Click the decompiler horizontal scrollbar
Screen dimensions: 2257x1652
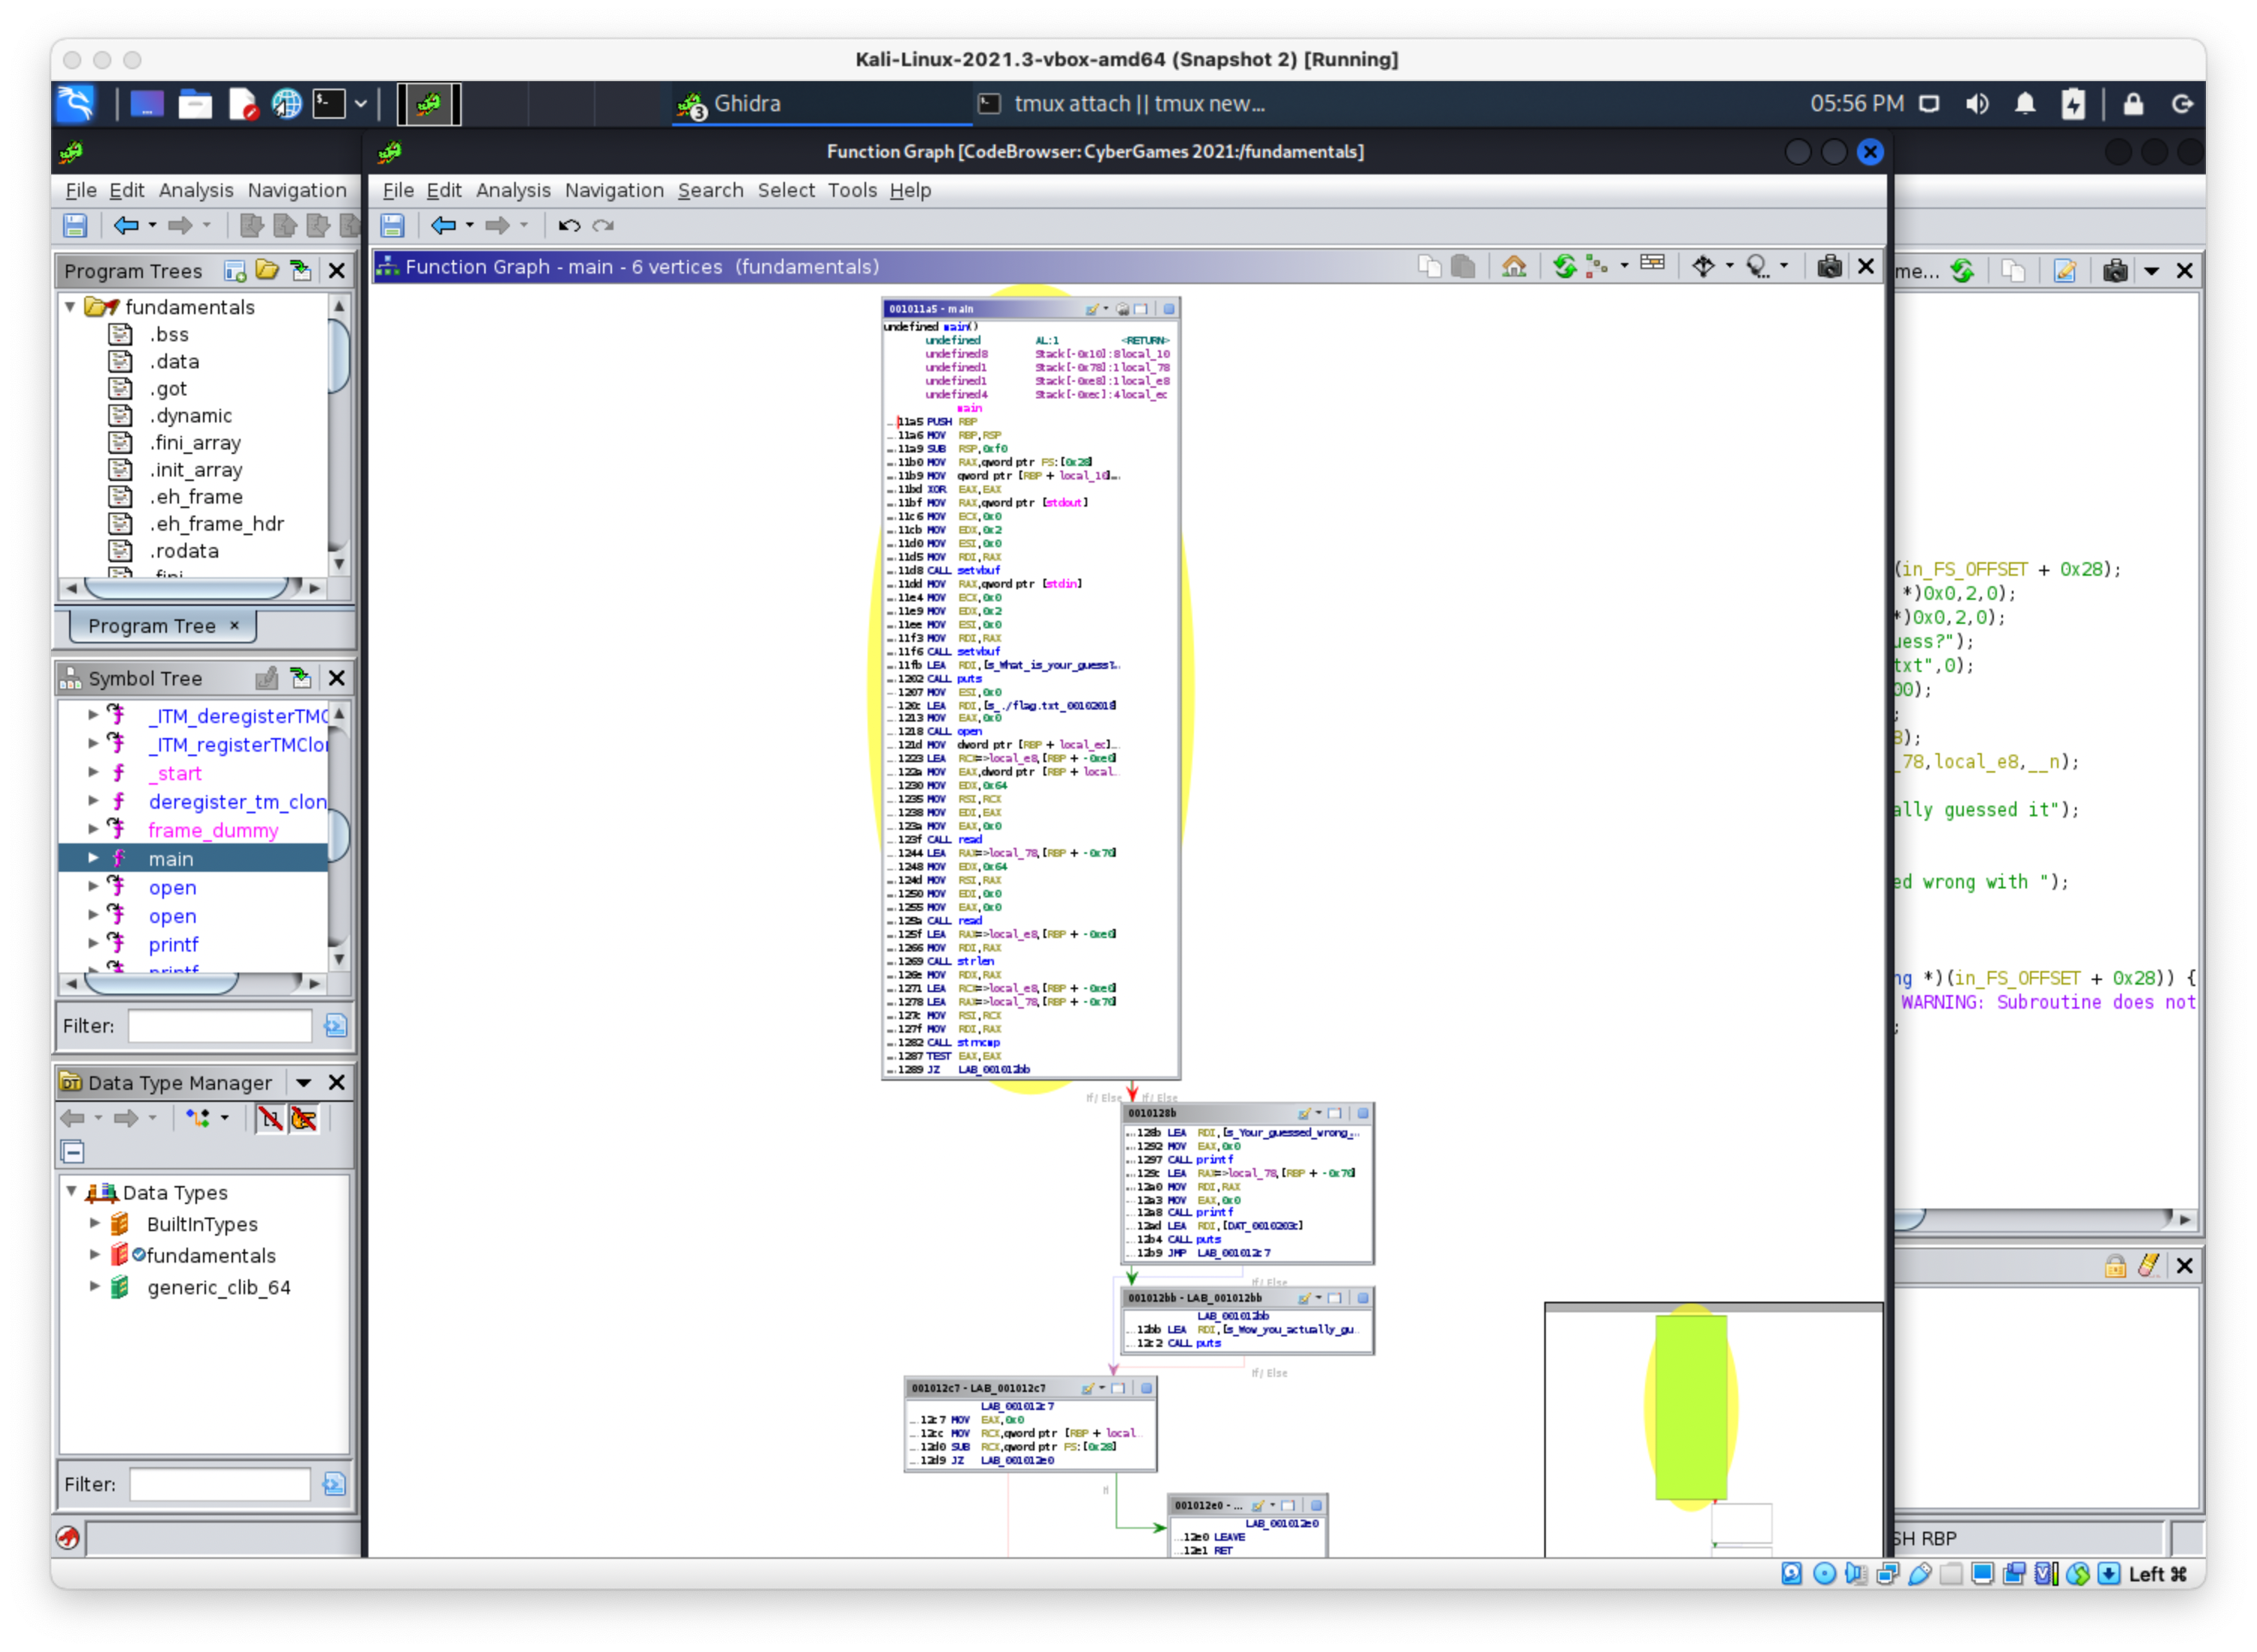[x=2045, y=1220]
